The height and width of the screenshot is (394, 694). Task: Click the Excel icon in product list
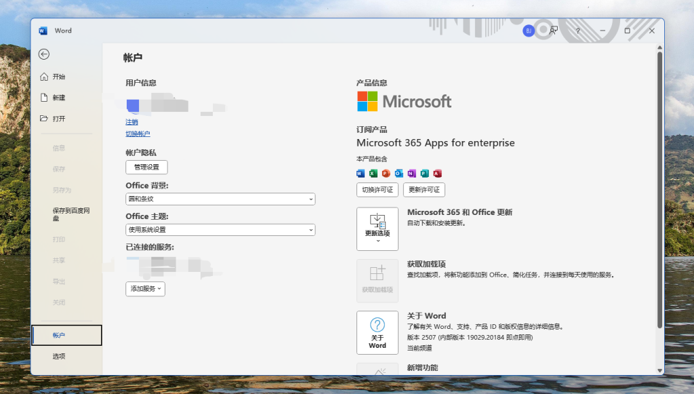tap(373, 174)
